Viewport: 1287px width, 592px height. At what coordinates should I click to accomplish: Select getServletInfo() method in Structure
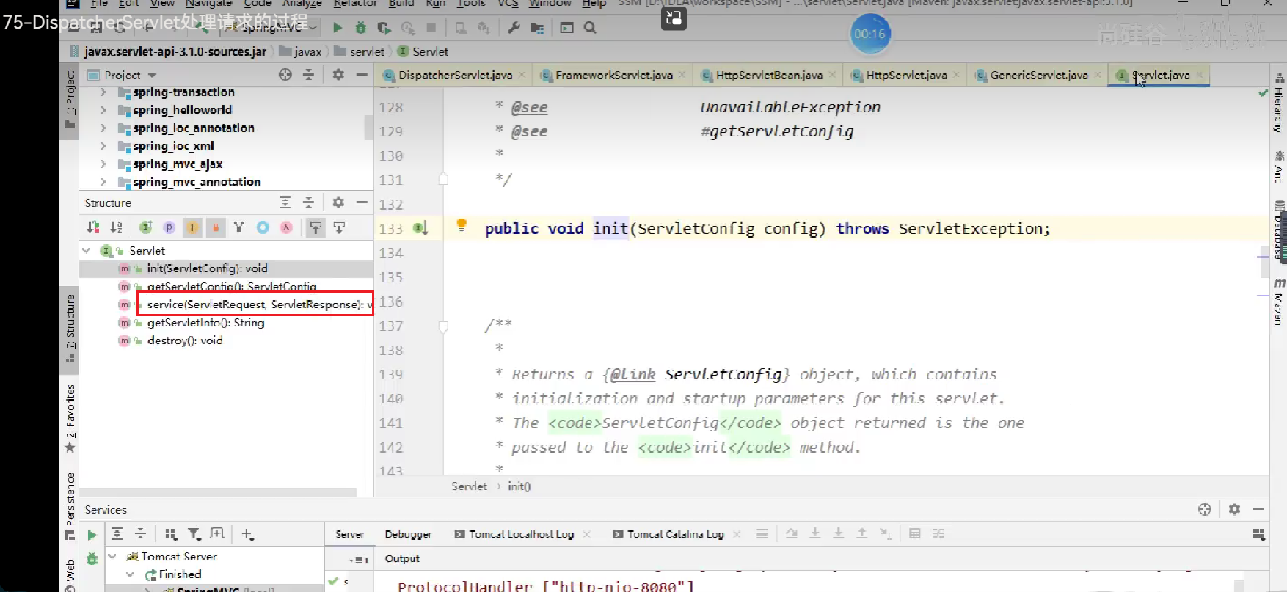[x=205, y=323]
